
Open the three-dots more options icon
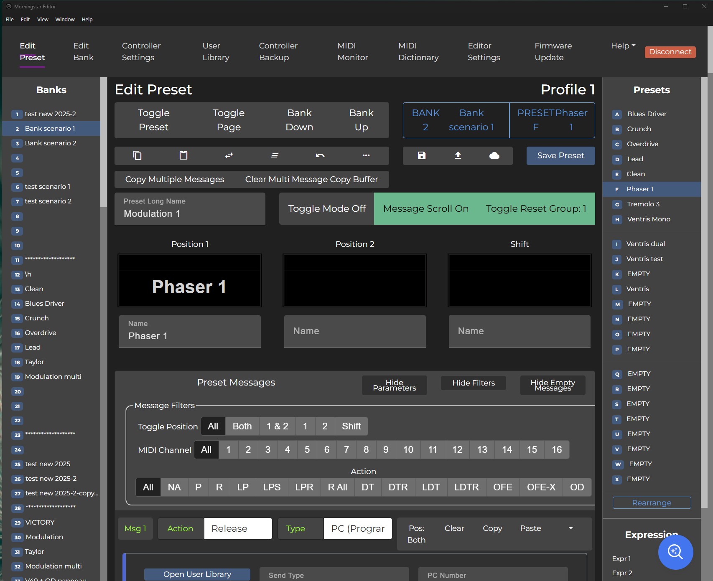366,155
